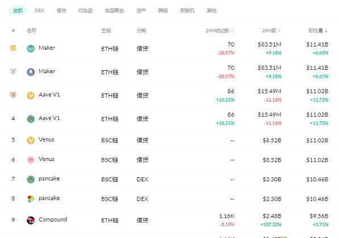Select the 全部 filter pill
341x238 pixels.
[18, 10]
